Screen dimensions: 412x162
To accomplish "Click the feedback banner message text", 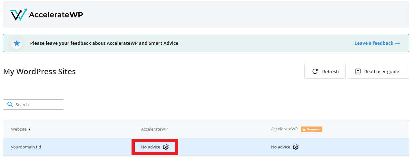I will tap(104, 43).
